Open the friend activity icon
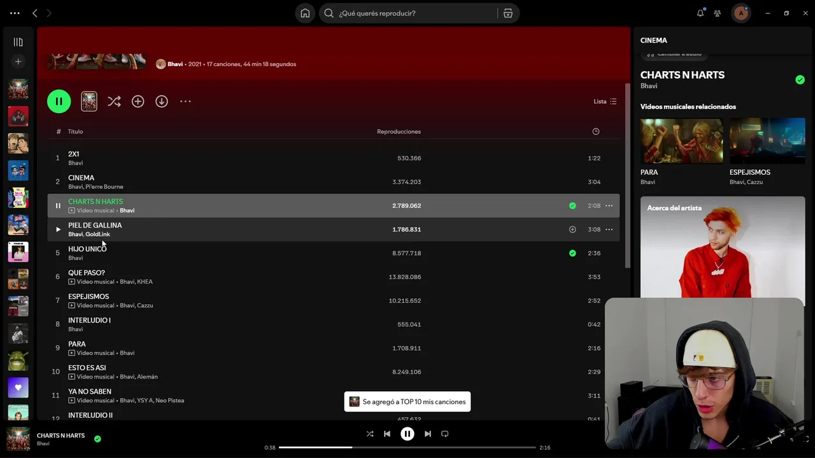This screenshot has width=815, height=458. point(718,13)
